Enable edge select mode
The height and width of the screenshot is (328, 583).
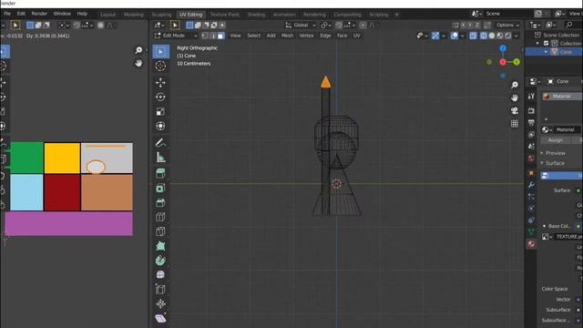pos(213,36)
